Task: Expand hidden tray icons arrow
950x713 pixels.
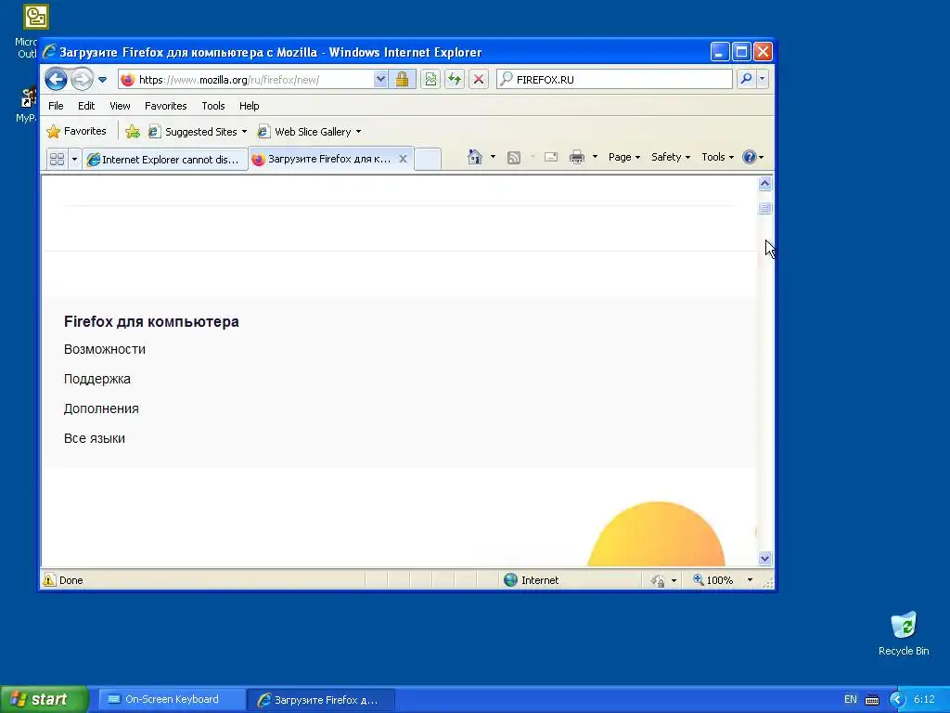Action: point(897,700)
